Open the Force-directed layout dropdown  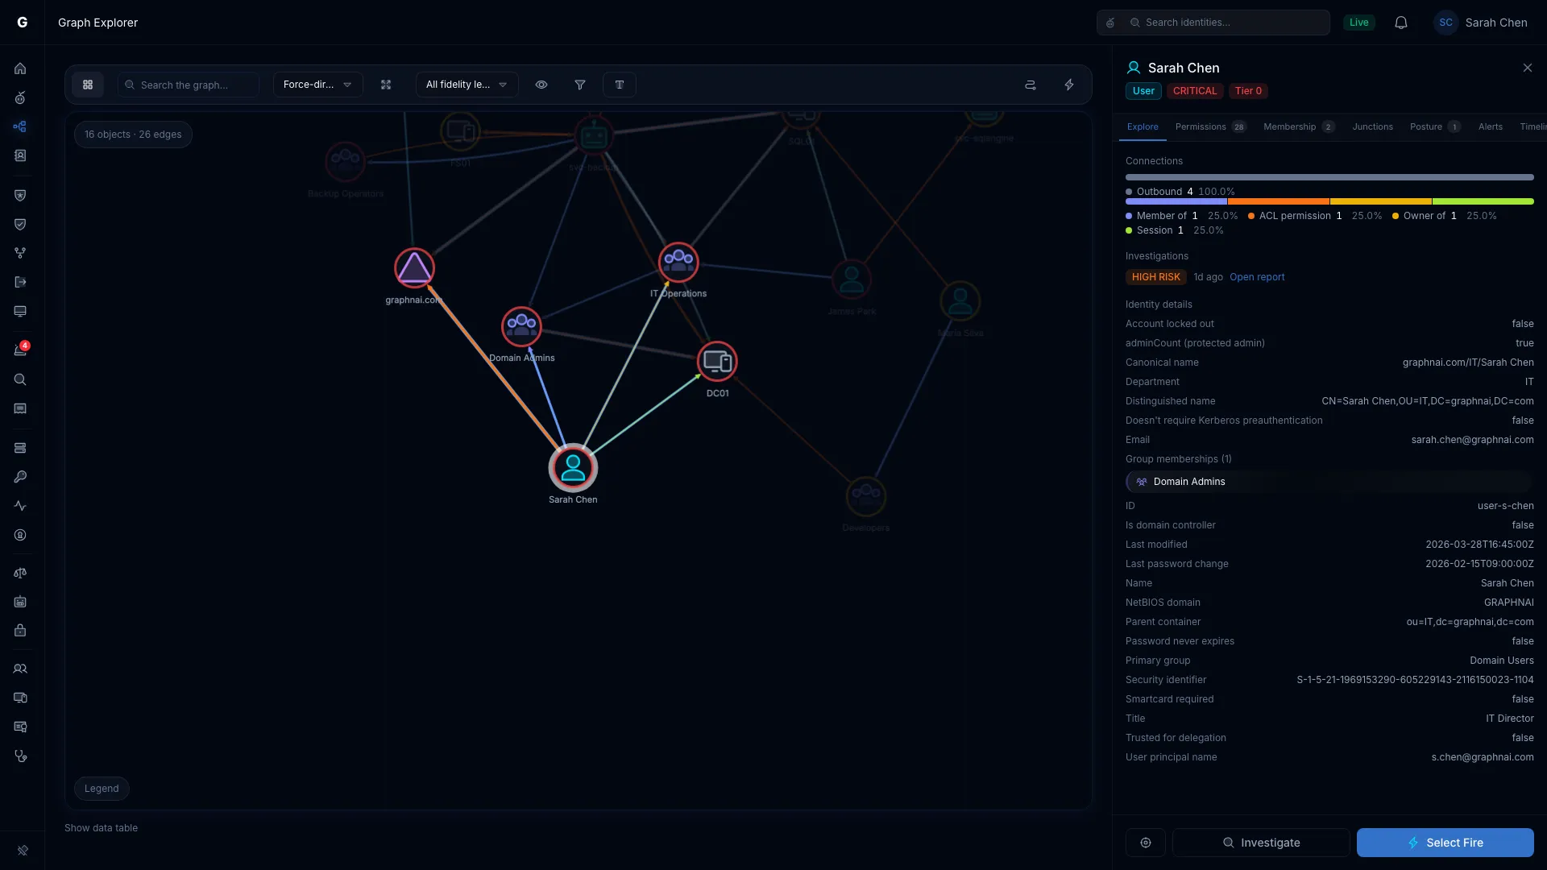coord(317,85)
